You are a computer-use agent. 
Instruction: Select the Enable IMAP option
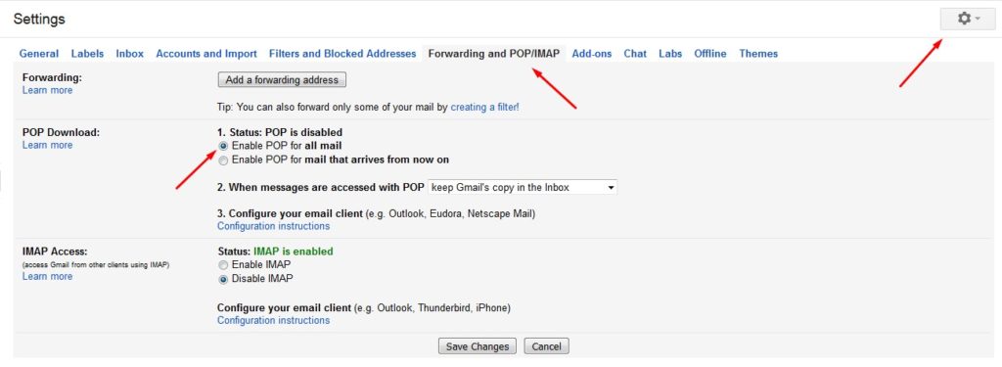[223, 264]
